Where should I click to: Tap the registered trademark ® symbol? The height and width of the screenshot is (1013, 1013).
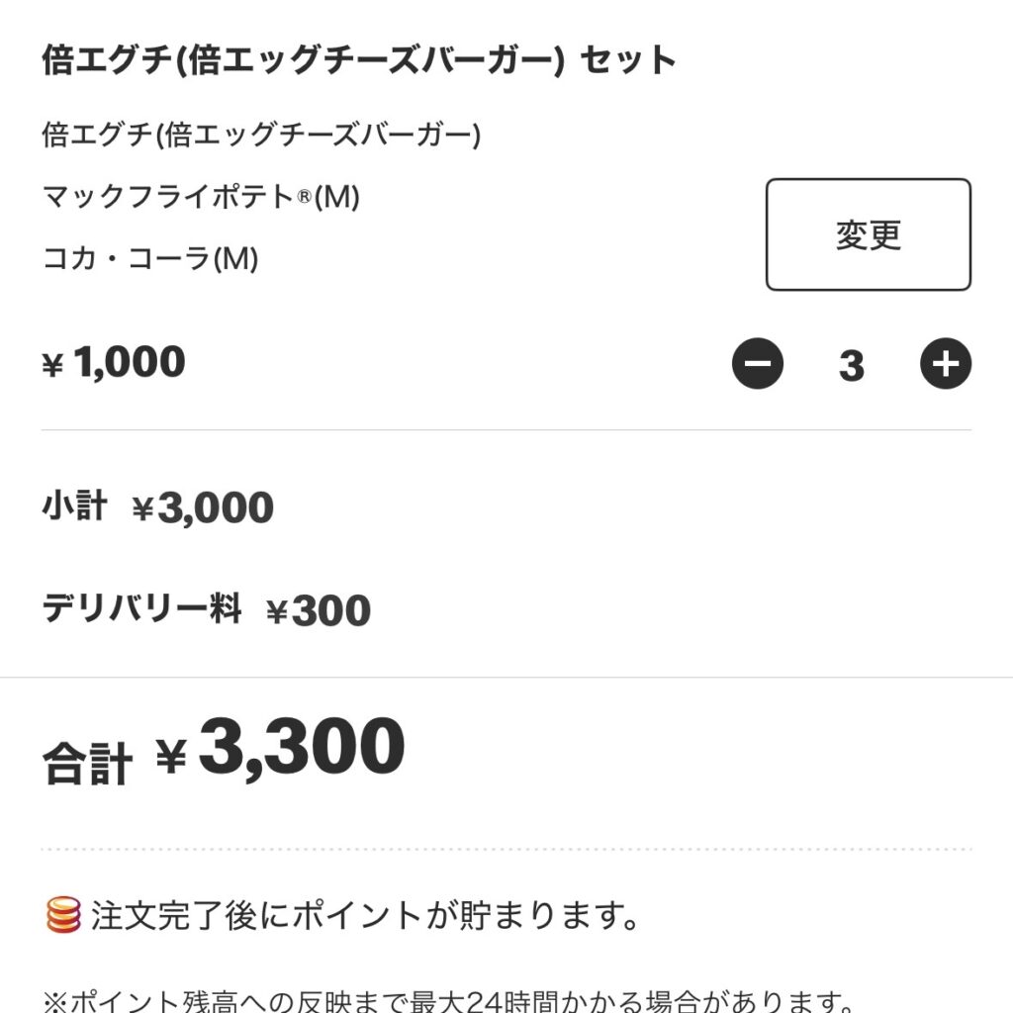point(306,197)
